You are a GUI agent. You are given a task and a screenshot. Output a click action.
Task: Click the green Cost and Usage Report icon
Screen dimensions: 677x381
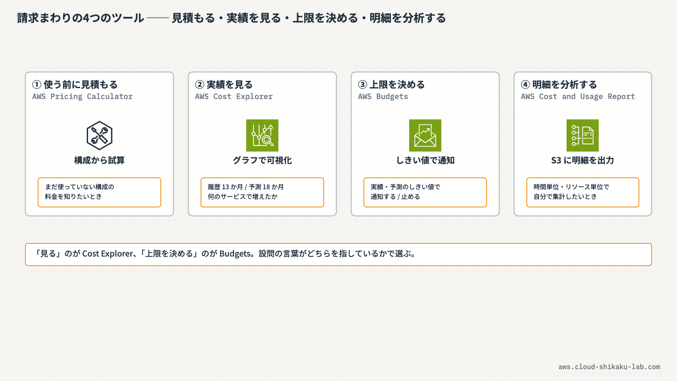click(x=583, y=135)
